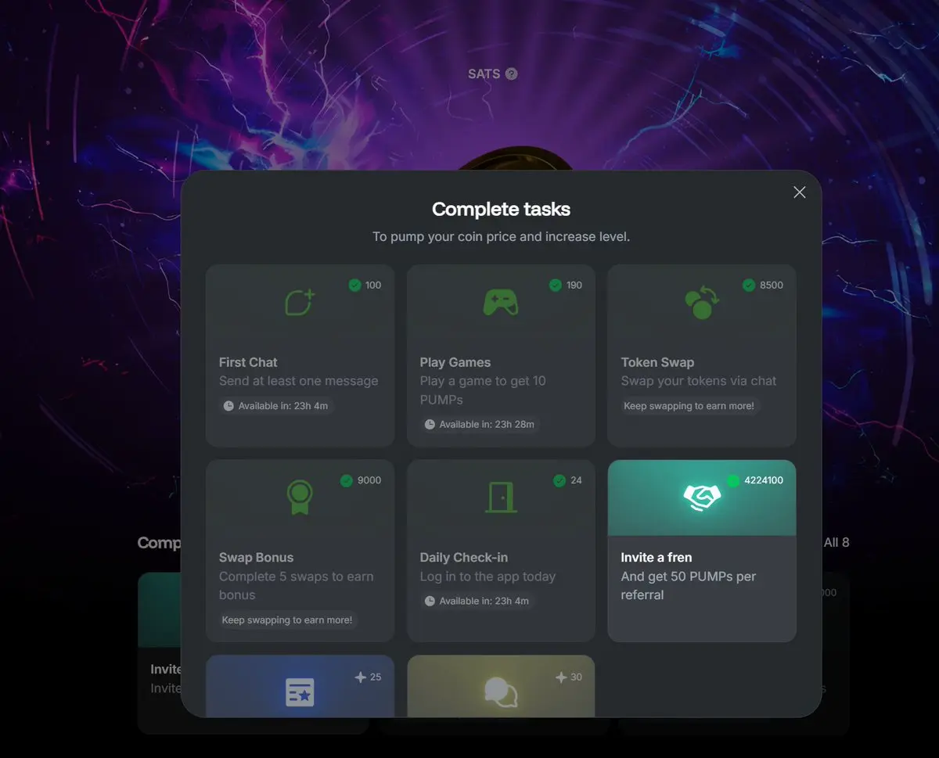The width and height of the screenshot is (939, 758).
Task: Click the Daily Check-in door icon
Action: pos(501,497)
